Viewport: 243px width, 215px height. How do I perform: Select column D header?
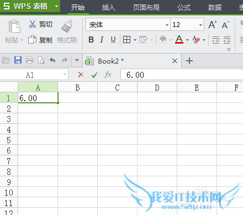pyautogui.click(x=157, y=87)
